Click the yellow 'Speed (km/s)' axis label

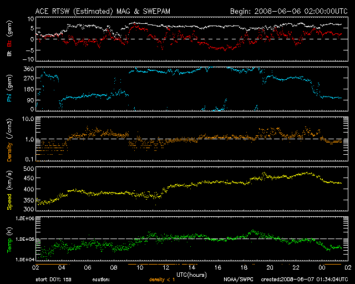pyautogui.click(x=9, y=190)
